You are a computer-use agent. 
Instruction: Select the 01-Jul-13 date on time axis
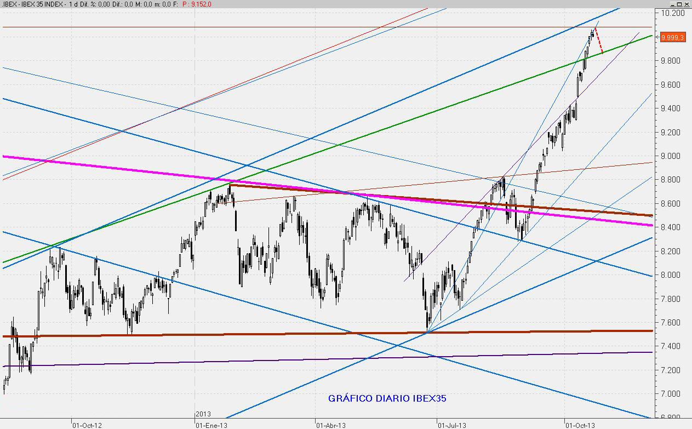point(451,425)
